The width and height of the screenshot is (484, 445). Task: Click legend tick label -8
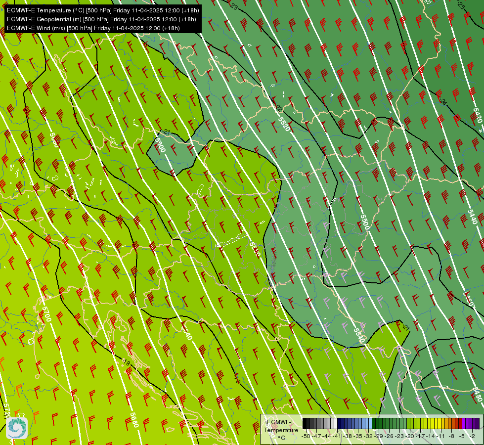pos(452,436)
